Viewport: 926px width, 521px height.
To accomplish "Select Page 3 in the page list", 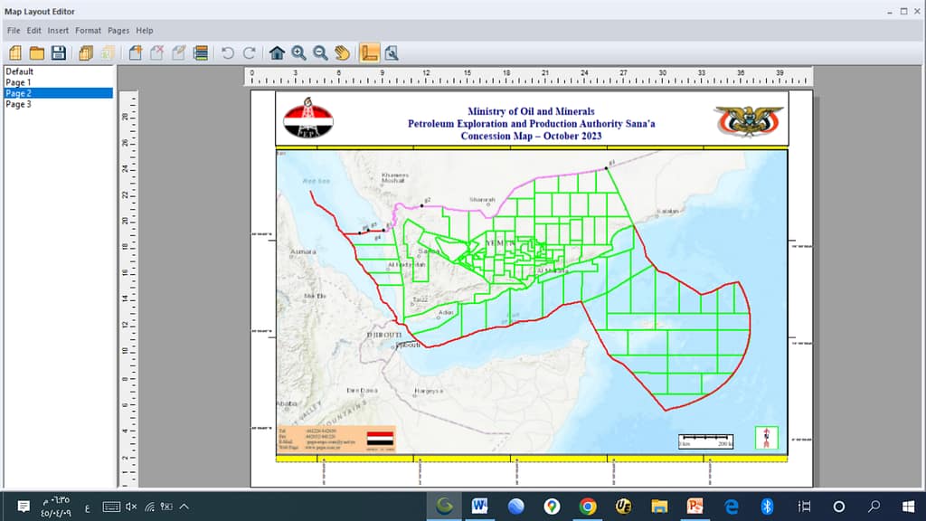I will pos(19,104).
